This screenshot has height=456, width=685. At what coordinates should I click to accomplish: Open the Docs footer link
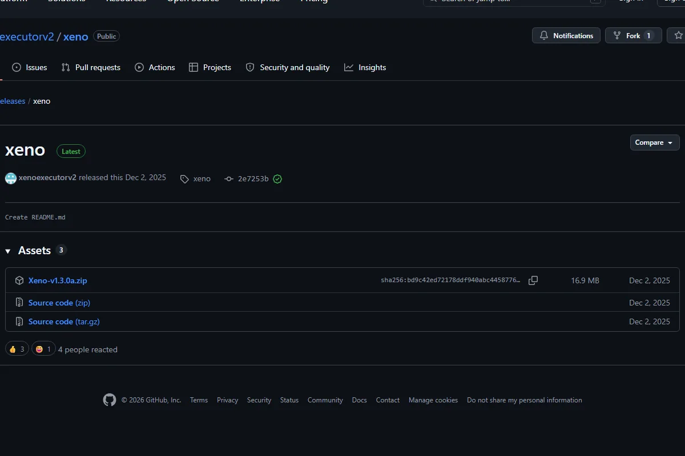pyautogui.click(x=360, y=400)
